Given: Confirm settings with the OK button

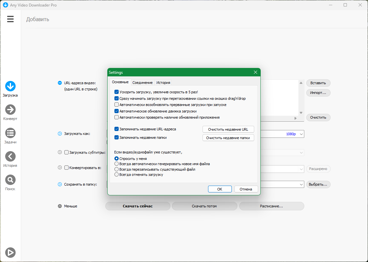Looking at the screenshot, I should click(220, 189).
